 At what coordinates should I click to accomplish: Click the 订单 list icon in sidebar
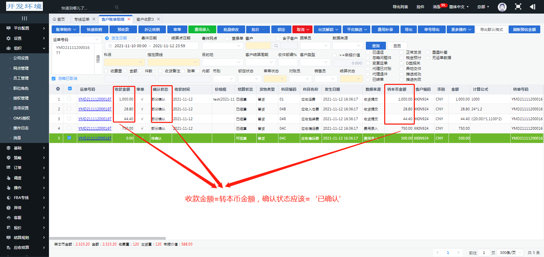[x=8, y=168]
